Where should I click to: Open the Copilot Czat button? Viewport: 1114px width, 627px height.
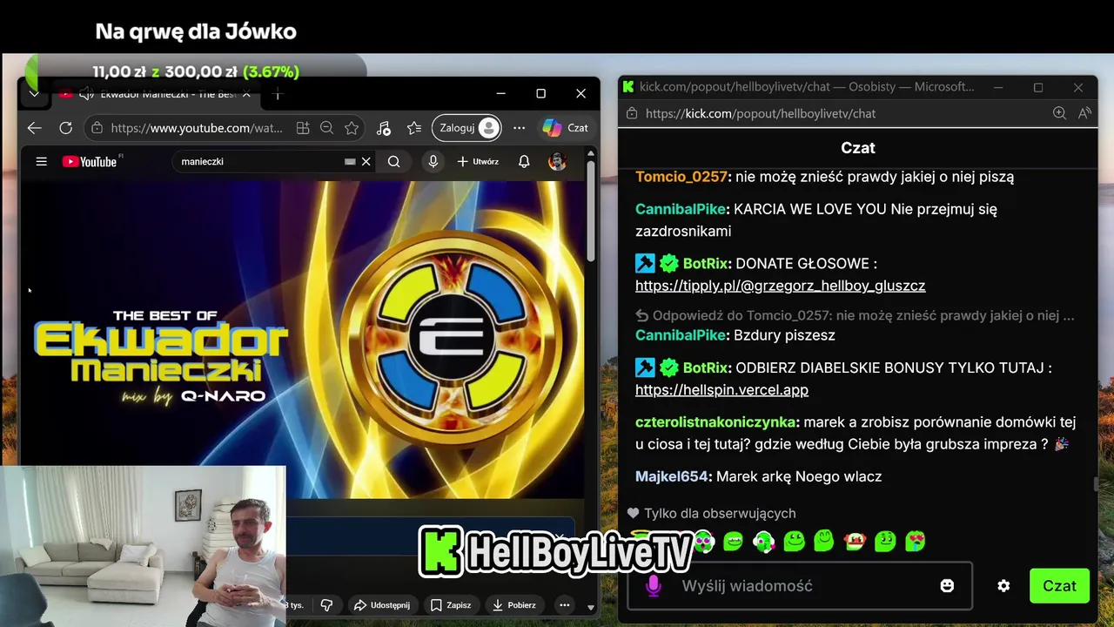566,128
